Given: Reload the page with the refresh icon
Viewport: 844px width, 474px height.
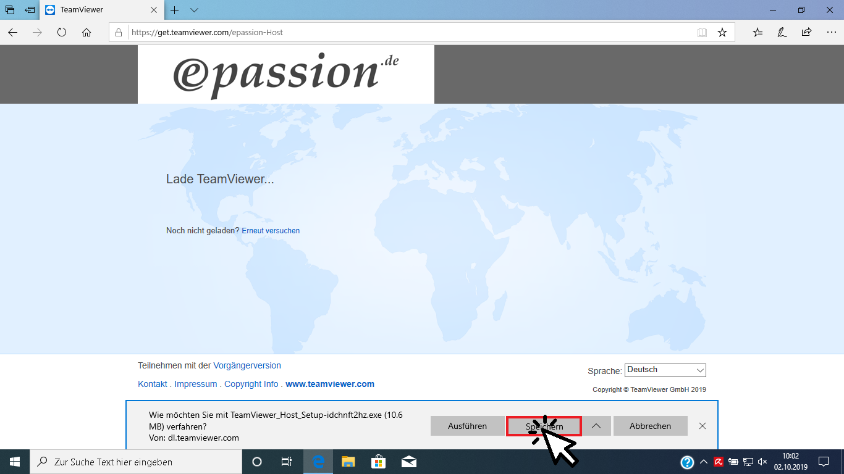Looking at the screenshot, I should 62,32.
